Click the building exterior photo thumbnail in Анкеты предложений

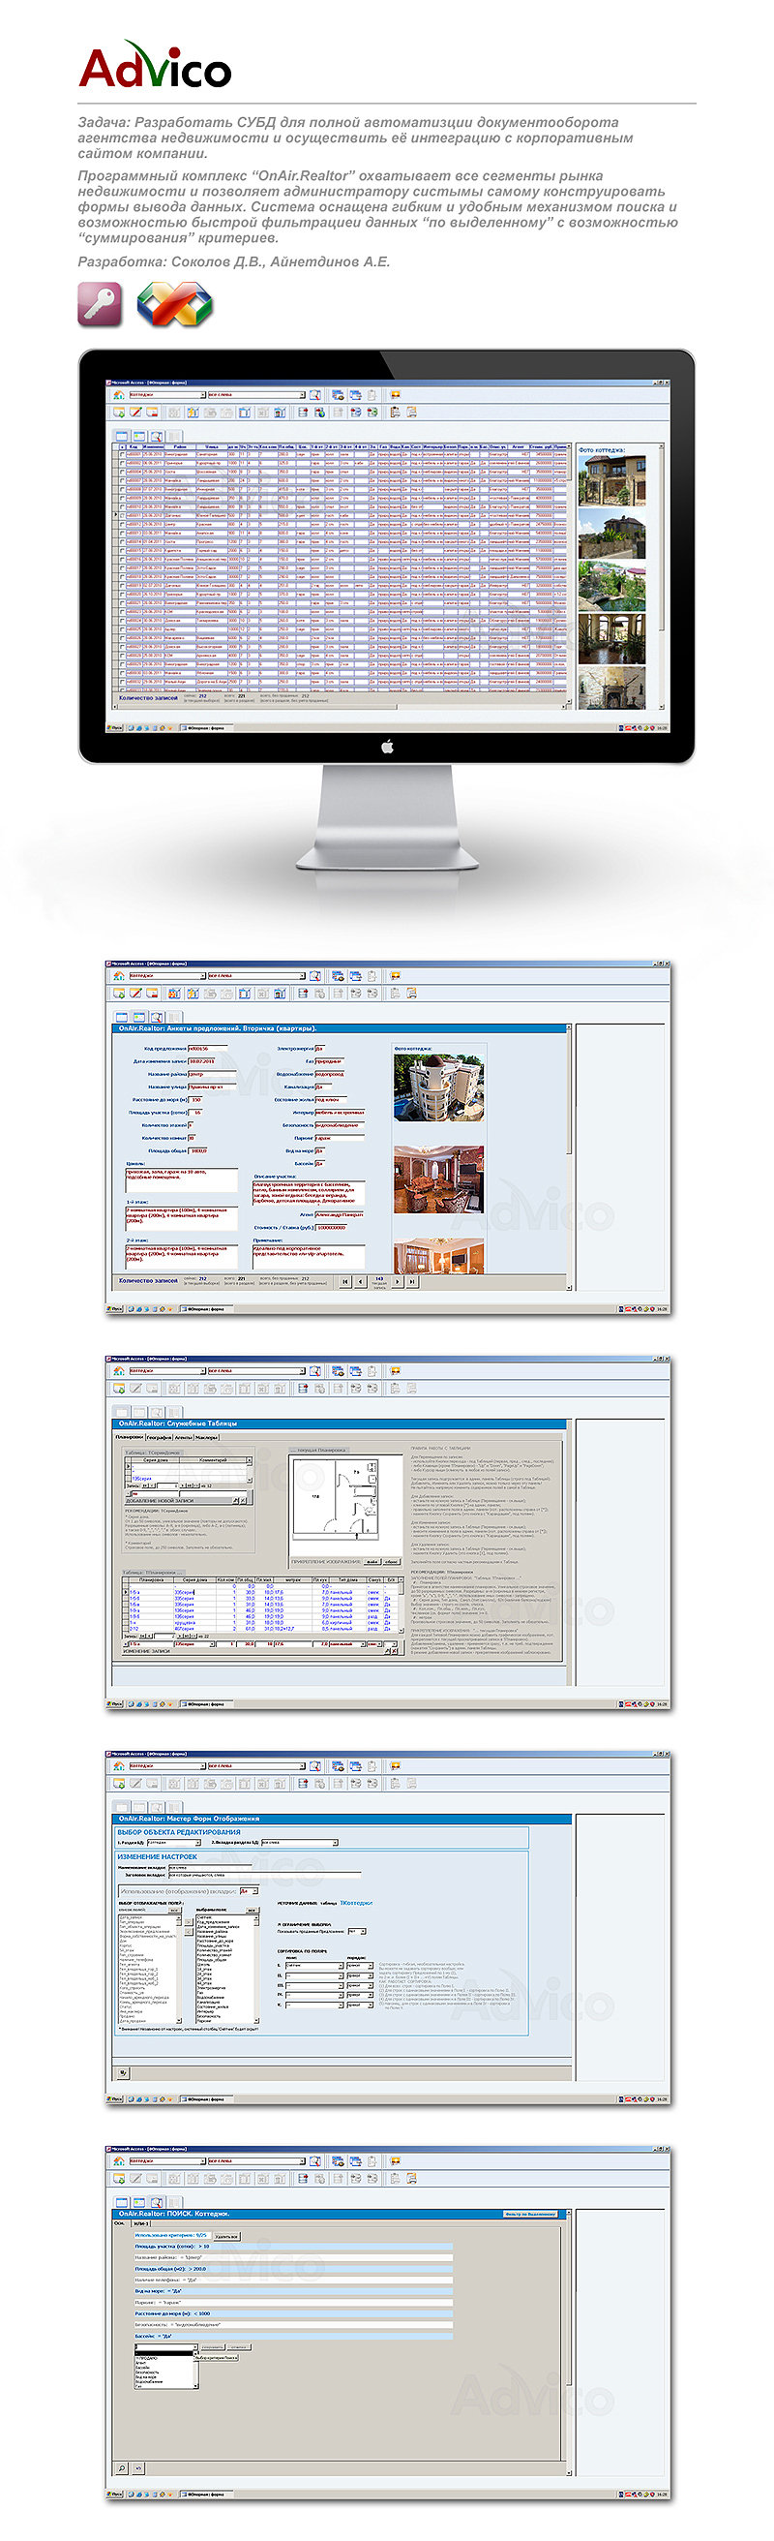coord(439,1087)
